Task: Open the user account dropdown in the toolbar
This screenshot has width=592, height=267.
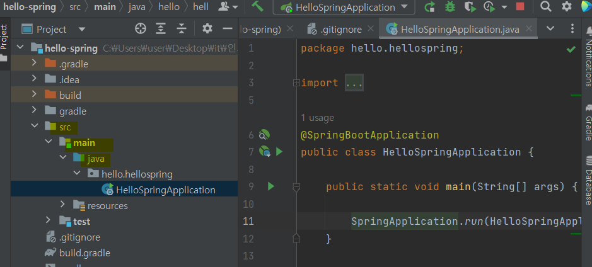Action: pos(228,7)
